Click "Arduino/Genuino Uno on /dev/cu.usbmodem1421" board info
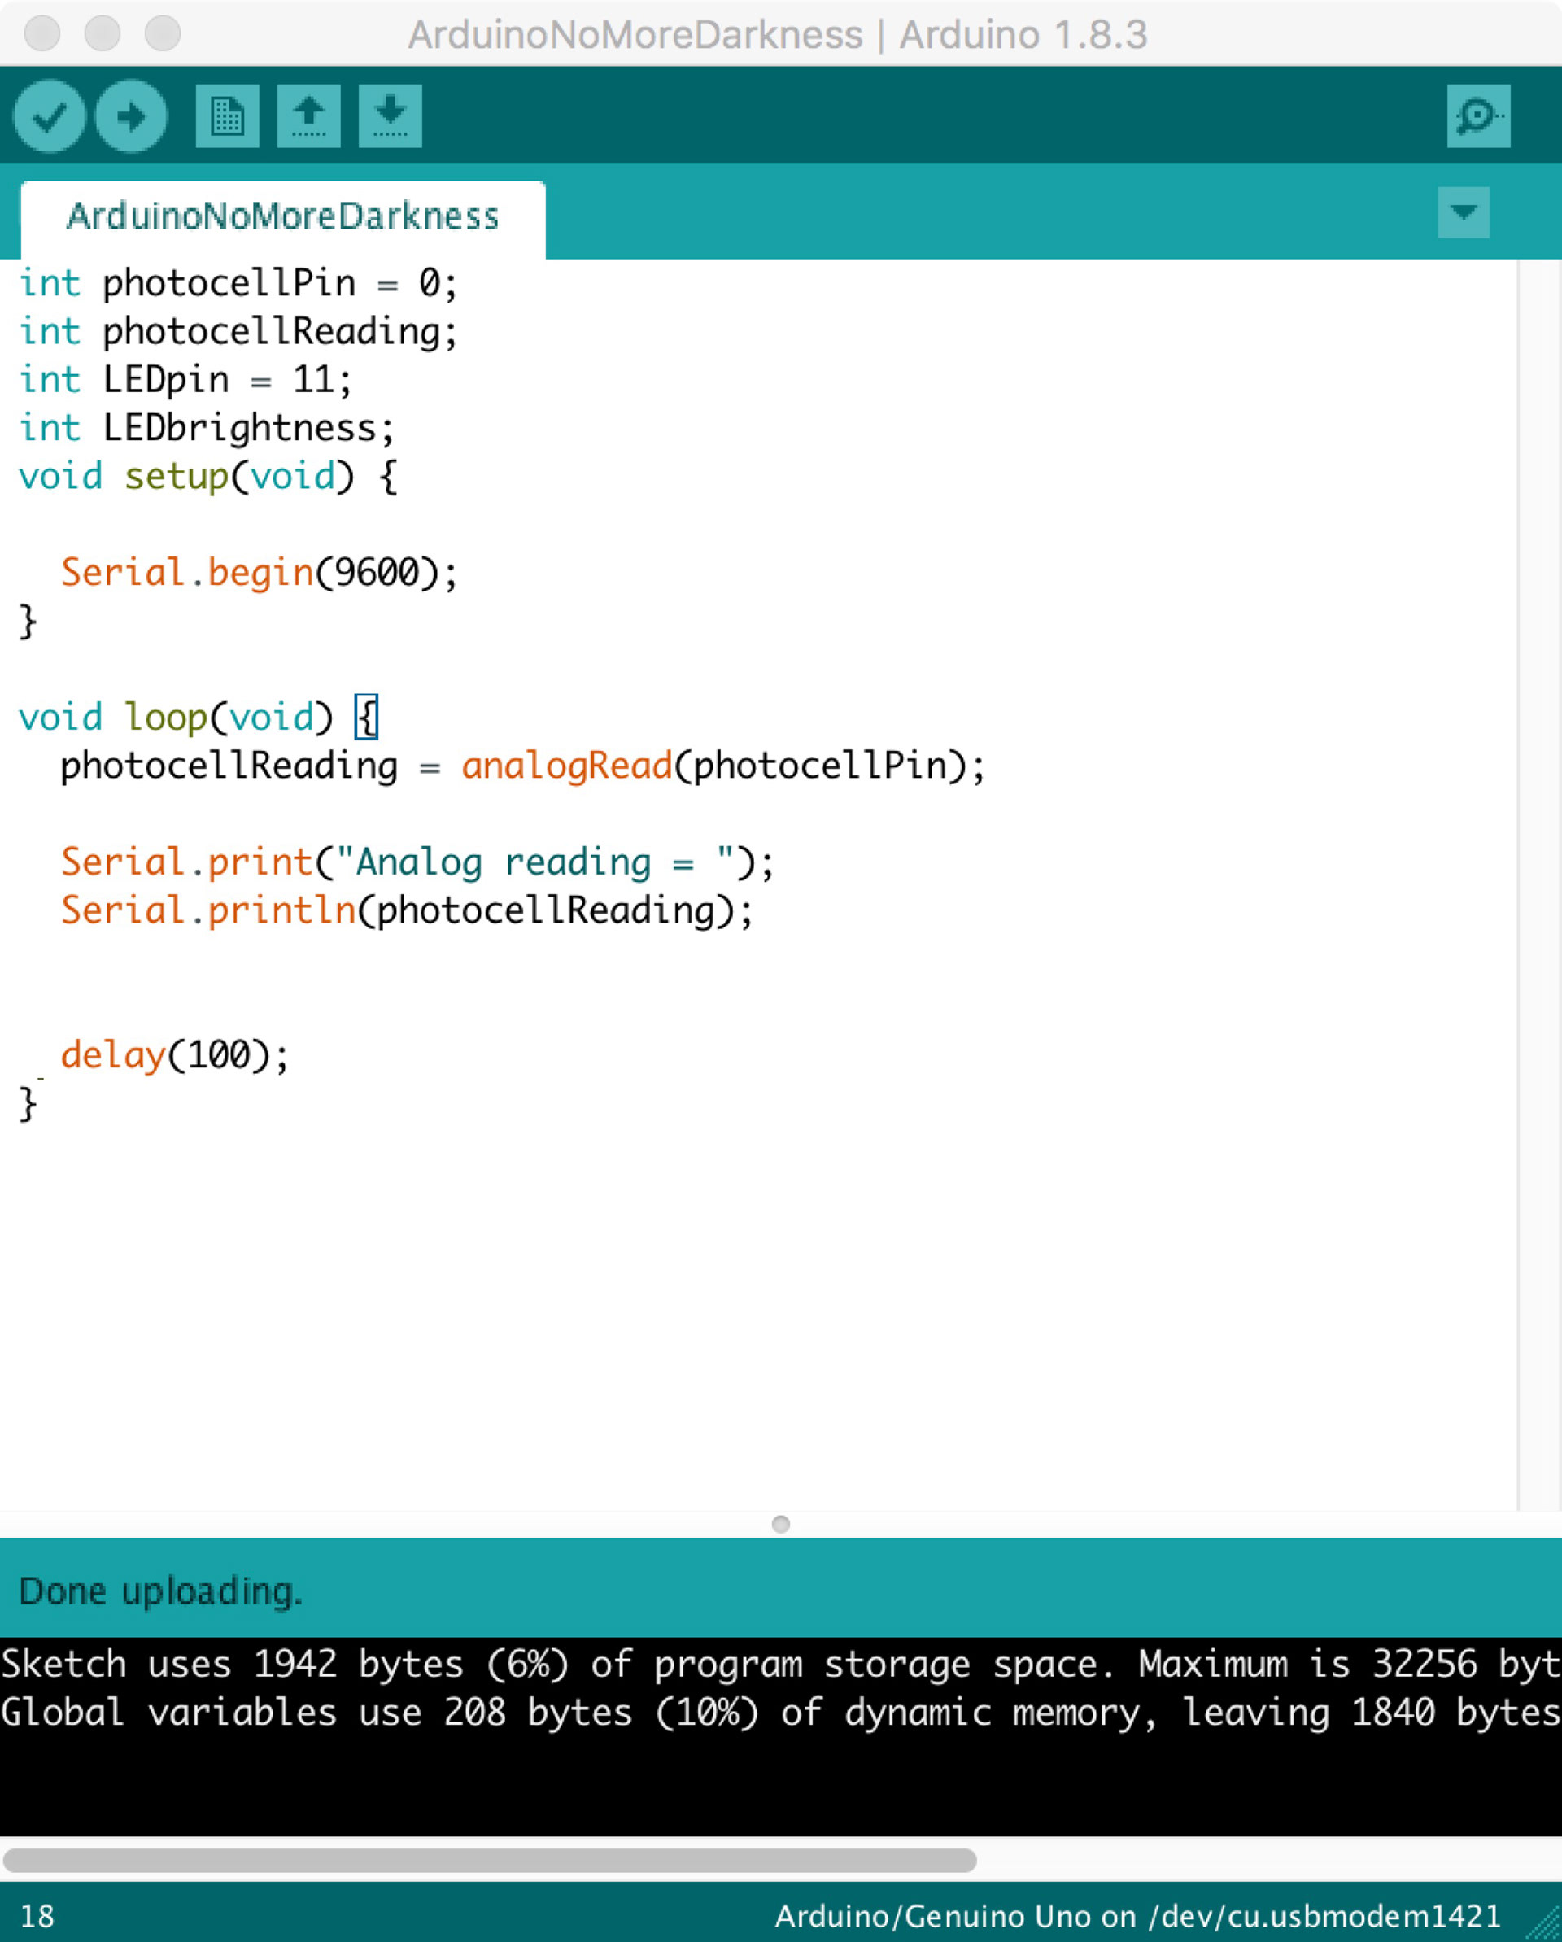The height and width of the screenshot is (1942, 1562). (x=1137, y=1916)
